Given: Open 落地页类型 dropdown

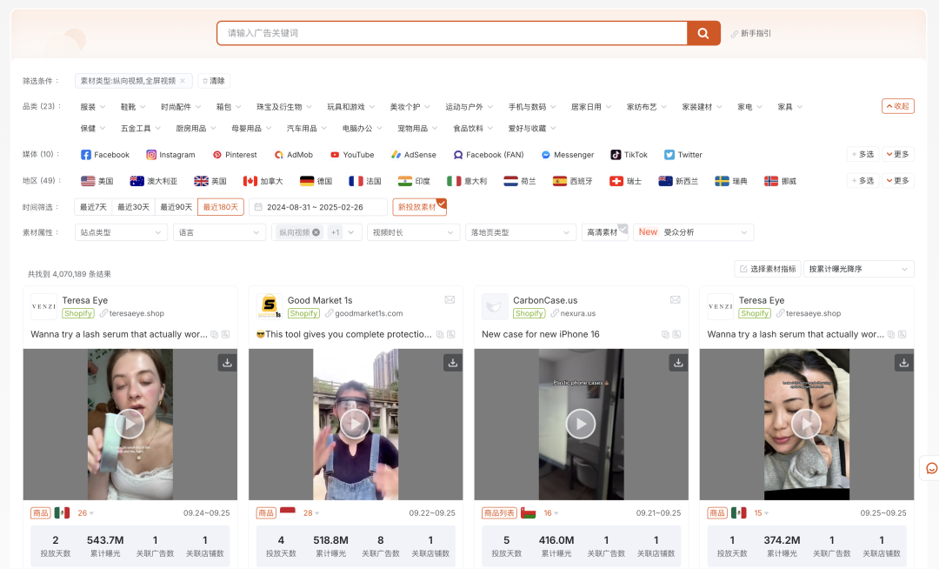Looking at the screenshot, I should [521, 232].
